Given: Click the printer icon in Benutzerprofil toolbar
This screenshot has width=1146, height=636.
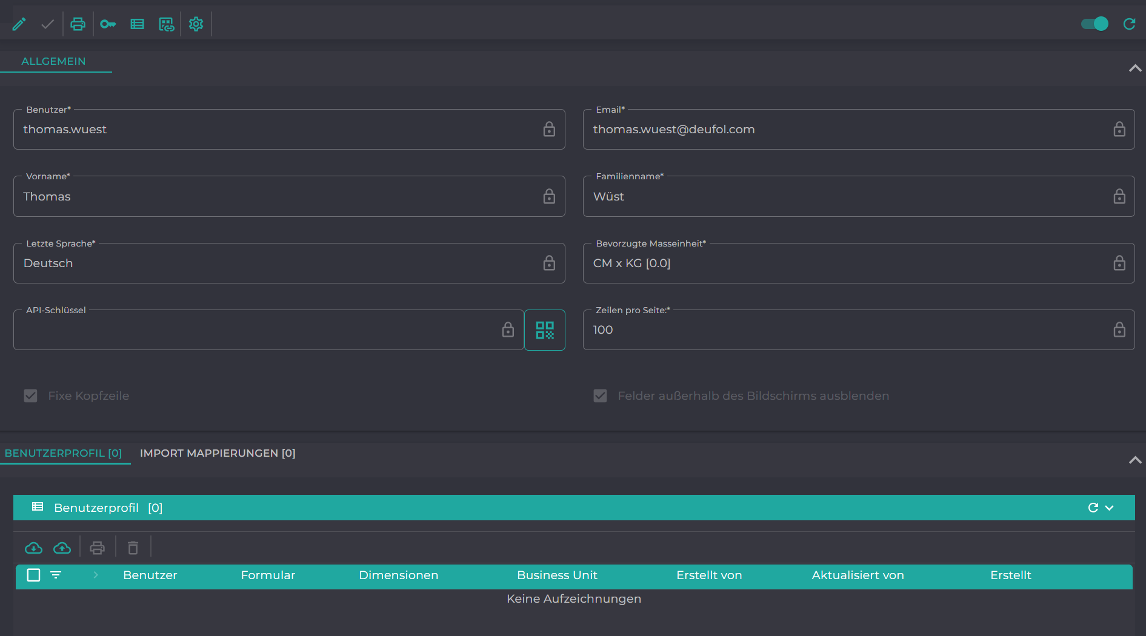Looking at the screenshot, I should [97, 548].
